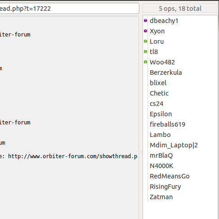Click the green status dot beside Loru

click(x=145, y=41)
